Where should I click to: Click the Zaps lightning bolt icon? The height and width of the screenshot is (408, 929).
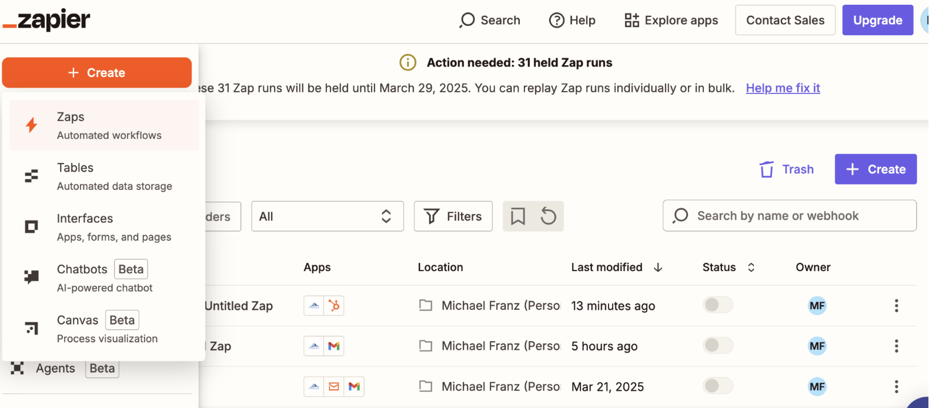pos(32,125)
